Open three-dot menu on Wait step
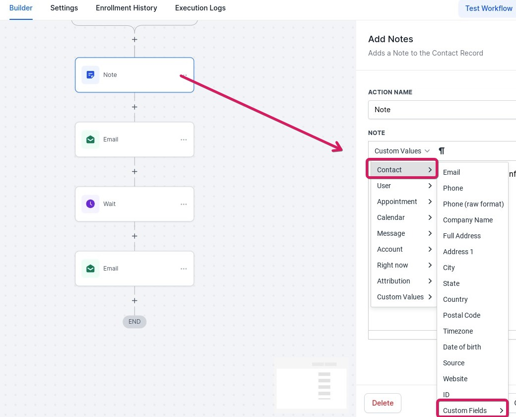The width and height of the screenshot is (516, 417). tap(184, 204)
